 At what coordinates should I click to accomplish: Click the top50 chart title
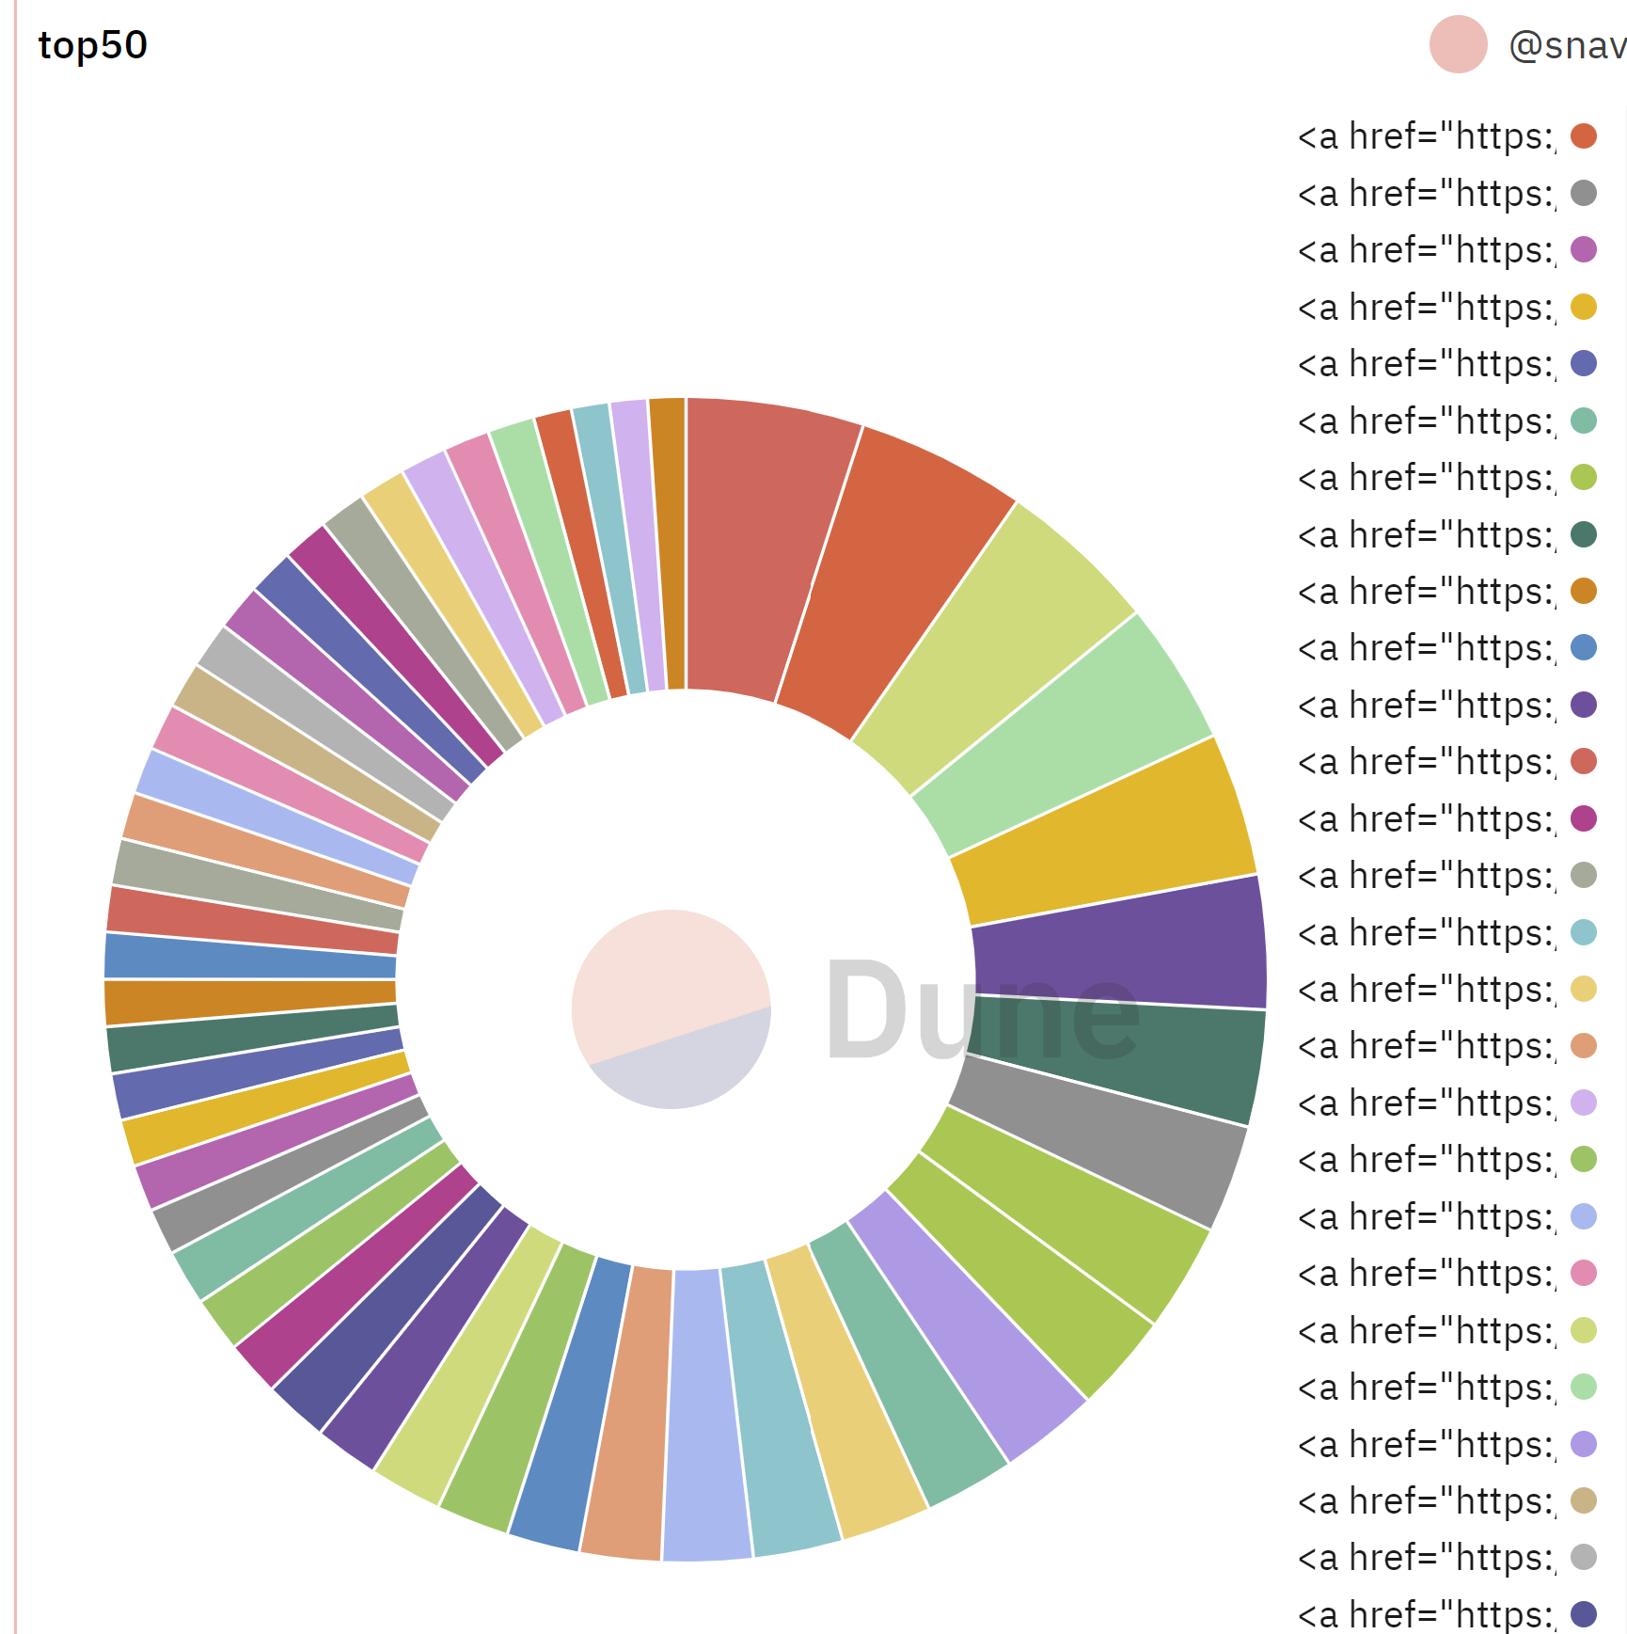[x=92, y=45]
